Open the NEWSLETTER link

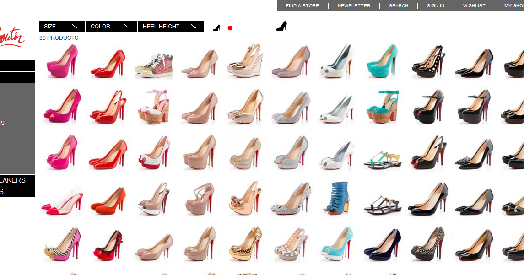click(354, 5)
